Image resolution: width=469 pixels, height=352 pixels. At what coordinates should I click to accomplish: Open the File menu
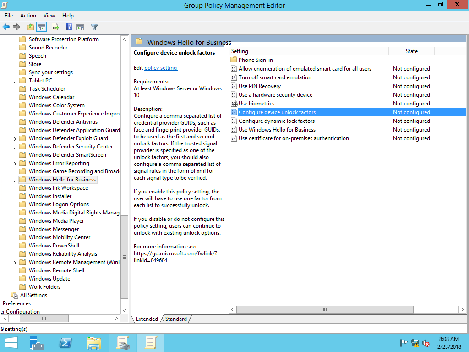(9, 16)
